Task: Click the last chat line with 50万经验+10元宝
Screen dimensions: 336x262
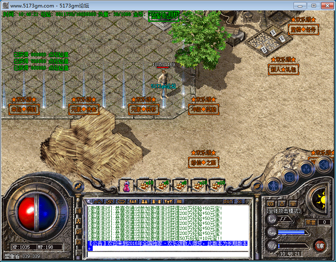Action: [x=155, y=238]
